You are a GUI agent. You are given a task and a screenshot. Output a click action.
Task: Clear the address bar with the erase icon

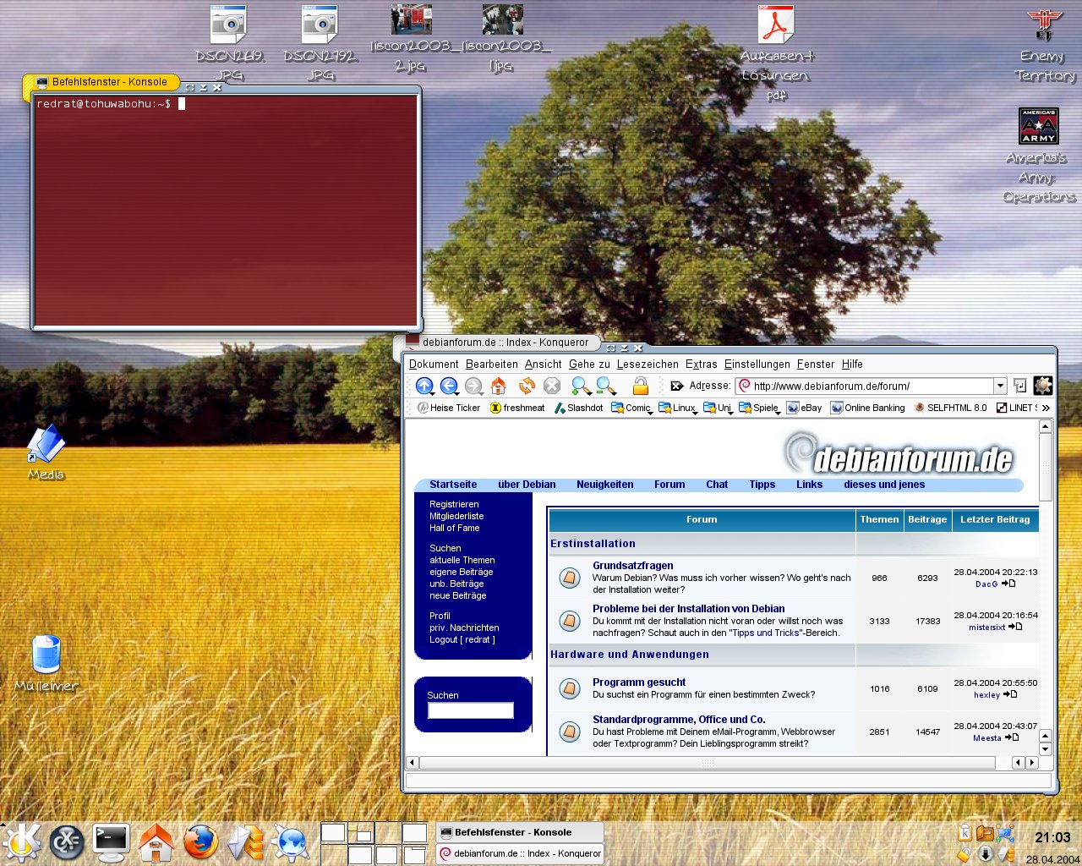coord(676,386)
